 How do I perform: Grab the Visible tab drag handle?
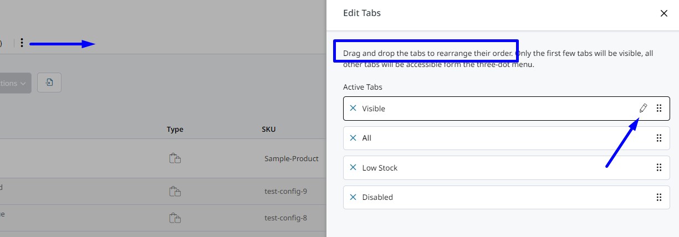[659, 109]
